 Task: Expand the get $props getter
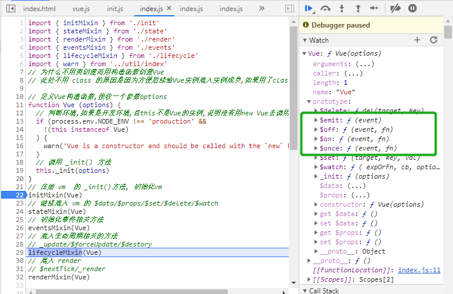(316, 233)
